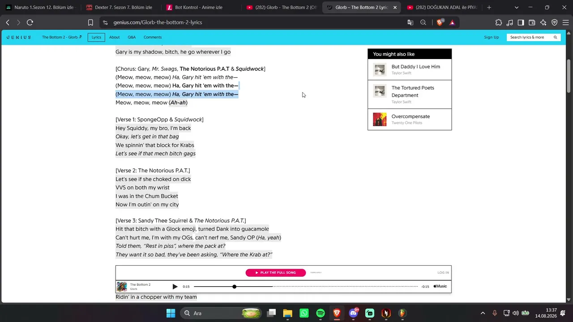
Task: Click lyric 'VVS on both my wrist'
Action: tap(142, 187)
